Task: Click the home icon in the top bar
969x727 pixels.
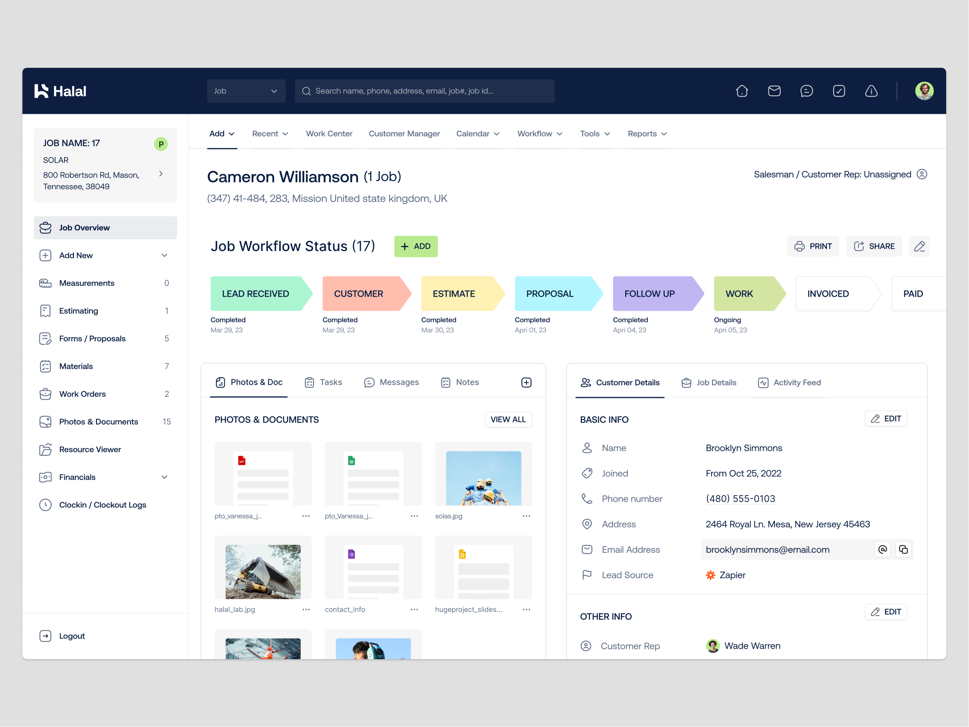Action: tap(742, 91)
